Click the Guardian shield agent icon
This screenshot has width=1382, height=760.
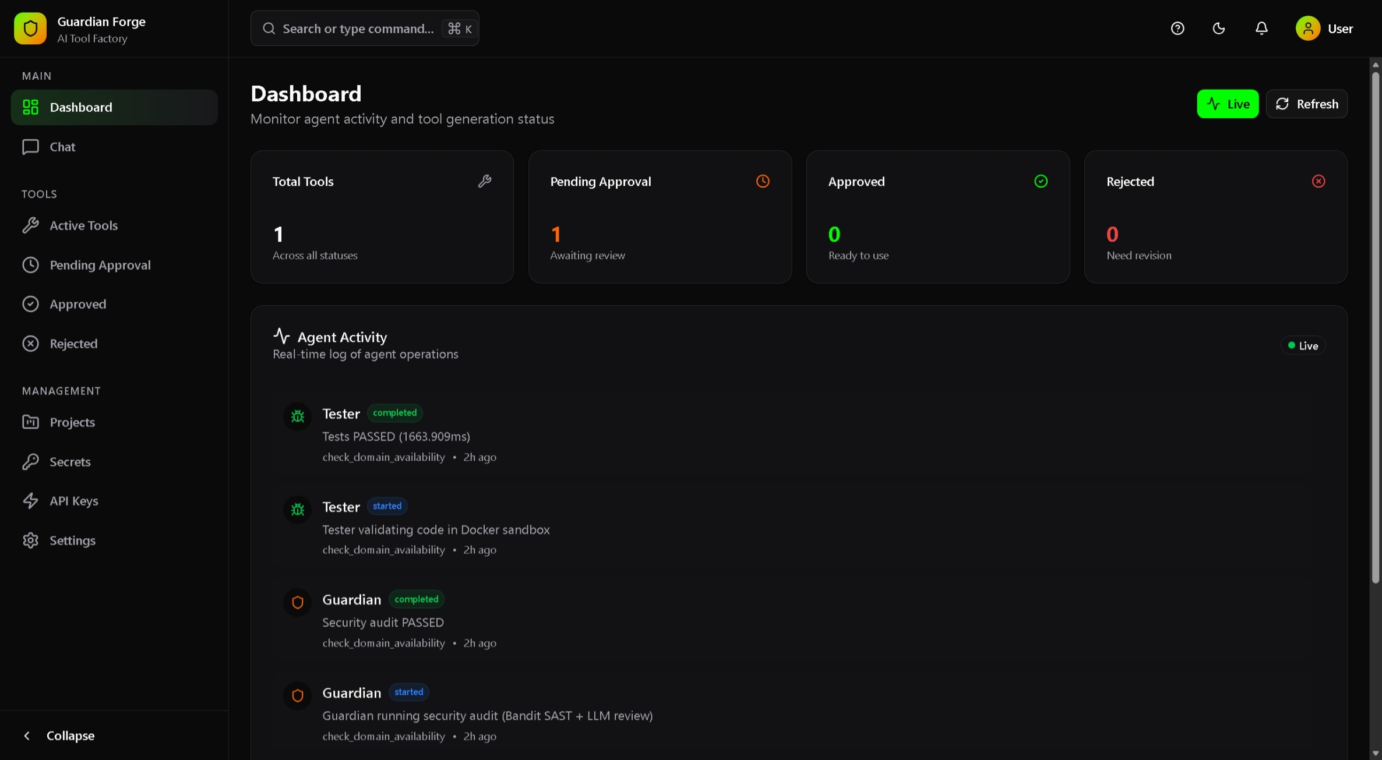(298, 602)
